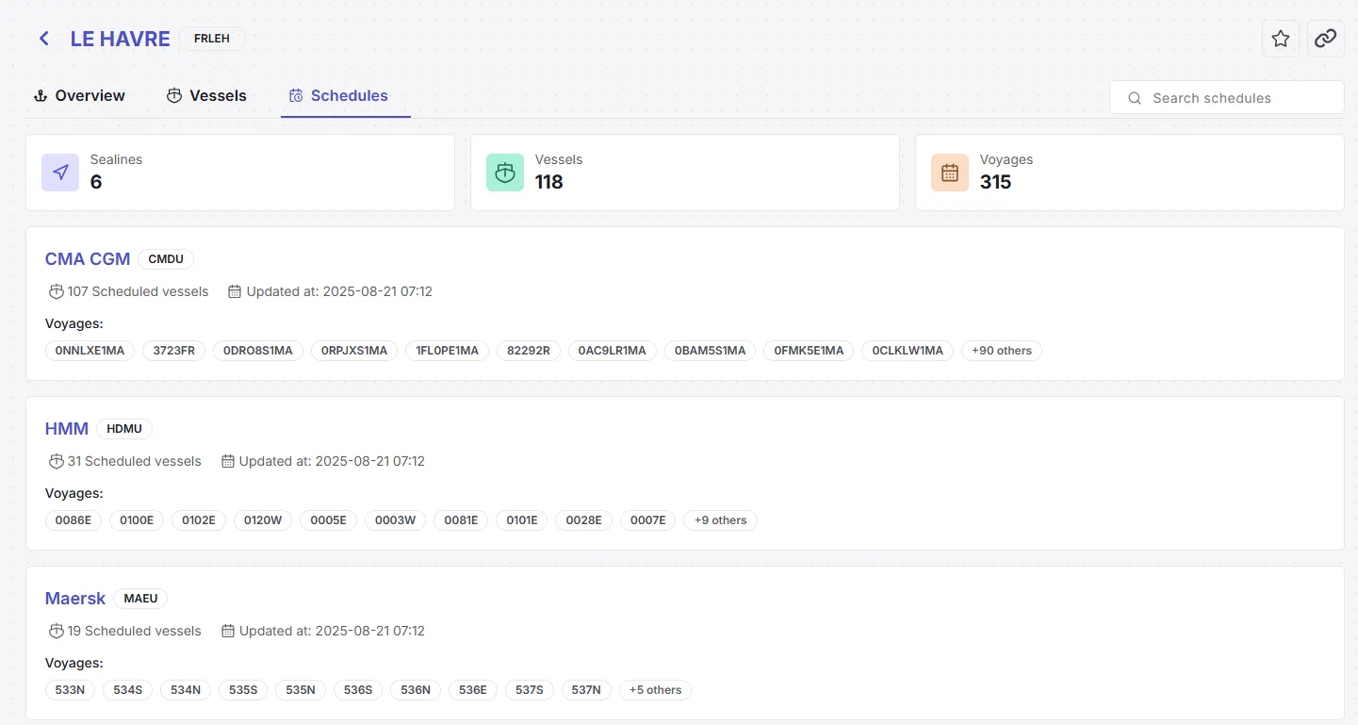Open the Maersk sealine link
Viewport: 1358px width, 725px height.
[x=75, y=598]
